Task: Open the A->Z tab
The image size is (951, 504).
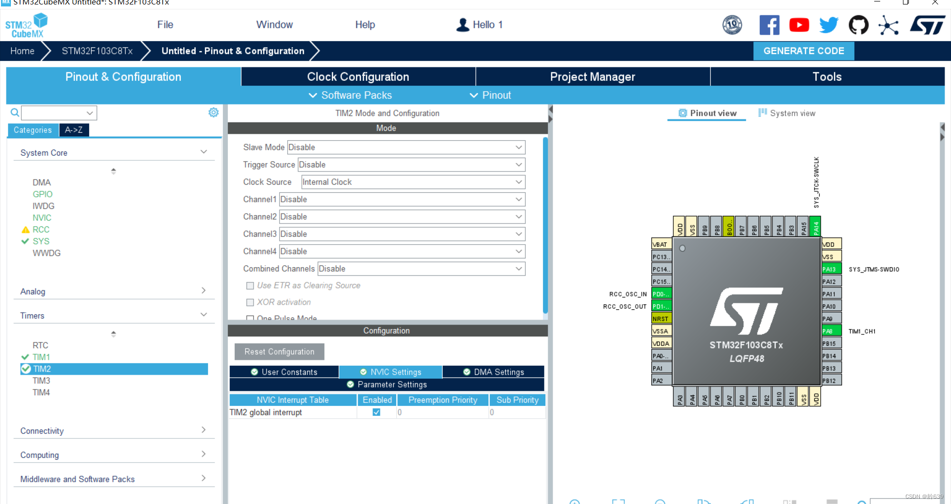Action: [x=74, y=130]
